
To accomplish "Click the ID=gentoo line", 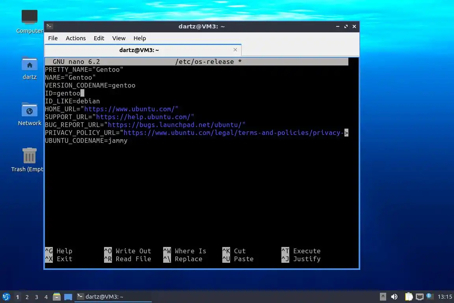I will (63, 93).
